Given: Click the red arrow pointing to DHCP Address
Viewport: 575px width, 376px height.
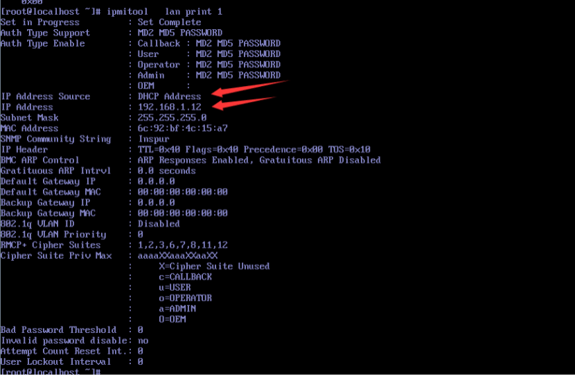Looking at the screenshot, I should point(251,88).
